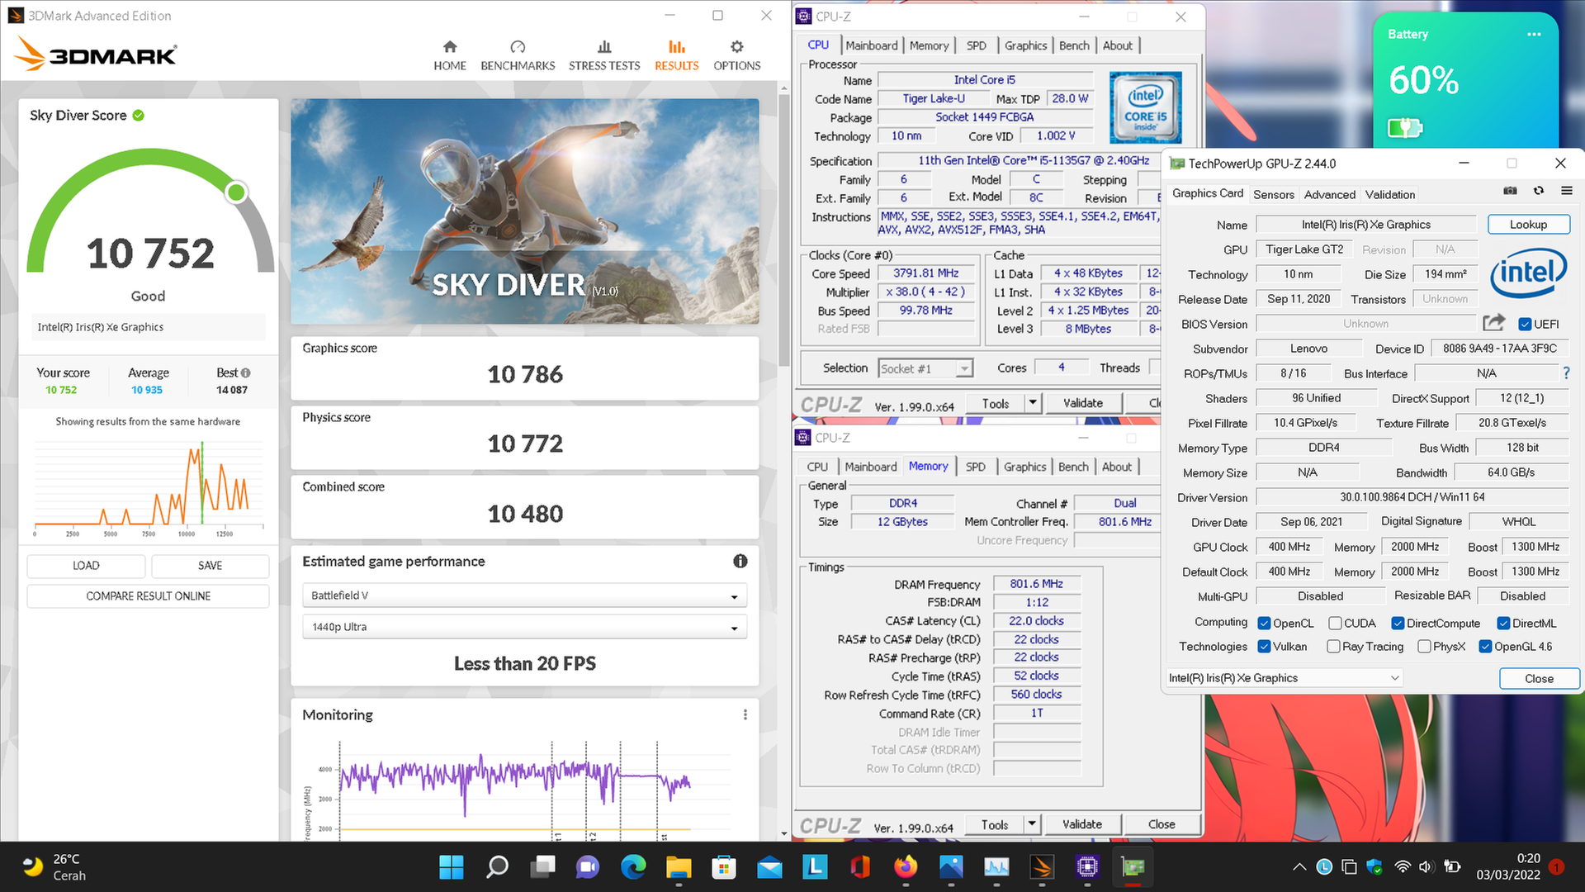Screen dimensions: 1585x892
Task: Switch to the Graphics tab in lower CPU-Z window
Action: pyautogui.click(x=1024, y=467)
